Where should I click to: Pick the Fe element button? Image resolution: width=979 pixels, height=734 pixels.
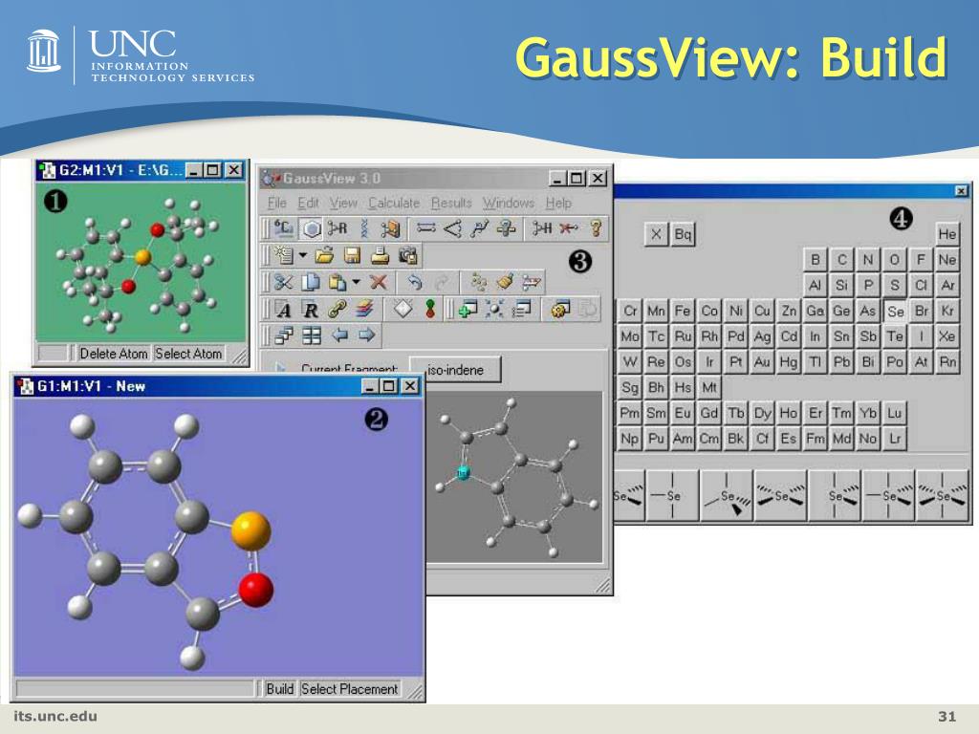[x=683, y=311]
